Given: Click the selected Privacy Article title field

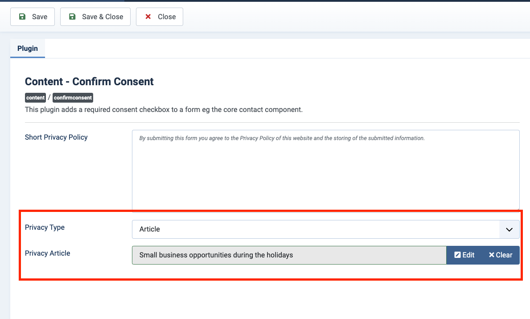Looking at the screenshot, I should [x=289, y=255].
